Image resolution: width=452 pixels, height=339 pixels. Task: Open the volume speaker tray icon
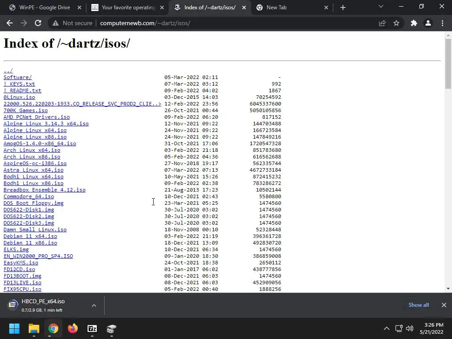coord(409,328)
